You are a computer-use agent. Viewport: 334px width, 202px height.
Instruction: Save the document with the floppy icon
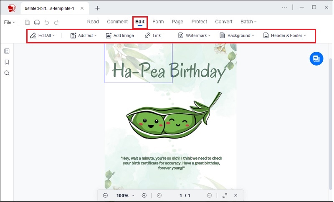click(x=28, y=22)
